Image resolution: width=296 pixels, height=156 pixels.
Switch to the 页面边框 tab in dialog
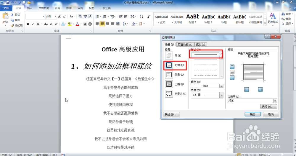point(185,45)
